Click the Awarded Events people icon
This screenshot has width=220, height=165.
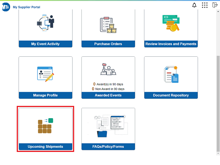point(108,69)
